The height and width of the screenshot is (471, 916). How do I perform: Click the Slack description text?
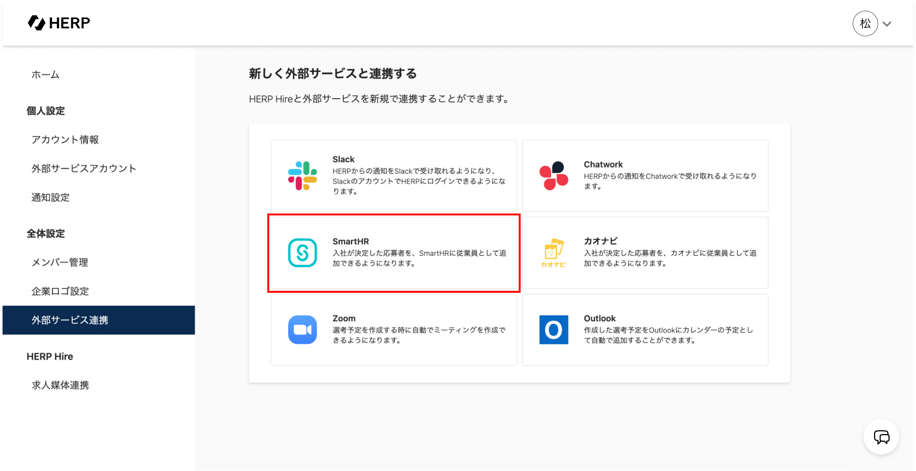[x=419, y=181]
